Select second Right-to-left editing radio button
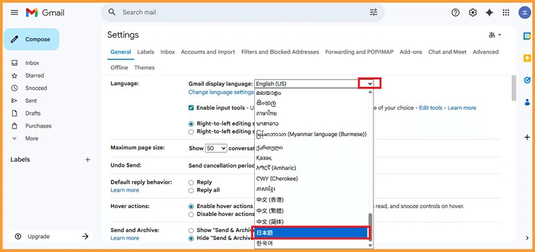Image resolution: width=535 pixels, height=252 pixels. (x=191, y=131)
